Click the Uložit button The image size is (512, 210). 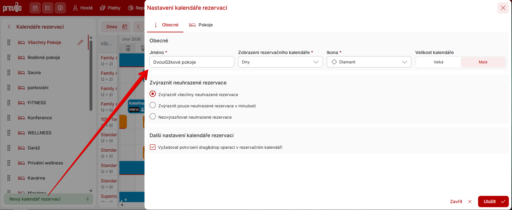coord(493,202)
